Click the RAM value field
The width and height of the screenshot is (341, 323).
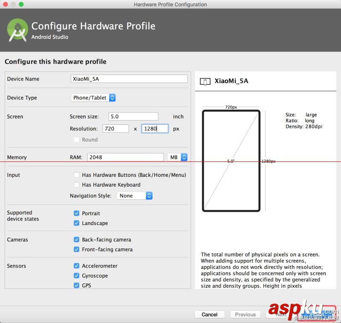125,157
